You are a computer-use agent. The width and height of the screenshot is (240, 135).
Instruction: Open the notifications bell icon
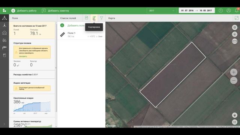(x=237, y=10)
